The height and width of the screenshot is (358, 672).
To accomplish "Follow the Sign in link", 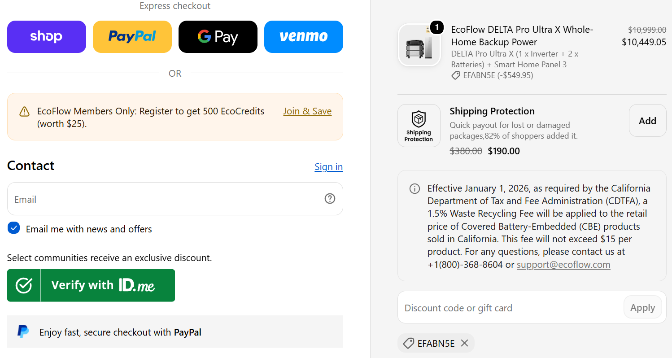I will pyautogui.click(x=328, y=167).
